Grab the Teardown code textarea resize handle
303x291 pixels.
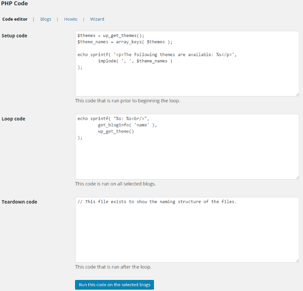297,261
